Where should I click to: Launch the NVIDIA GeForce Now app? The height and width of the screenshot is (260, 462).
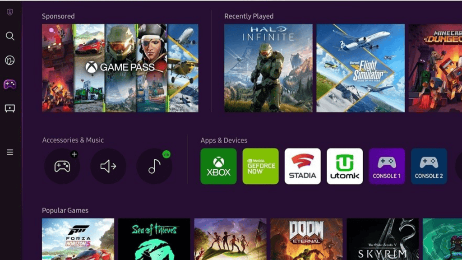tap(260, 166)
